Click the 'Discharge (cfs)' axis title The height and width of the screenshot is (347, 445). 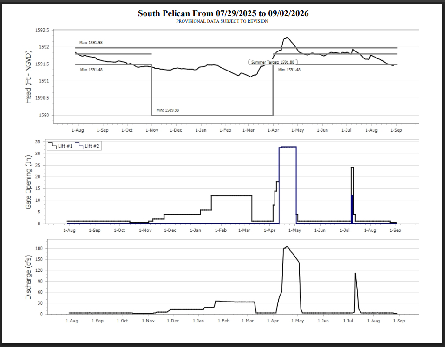click(x=28, y=277)
